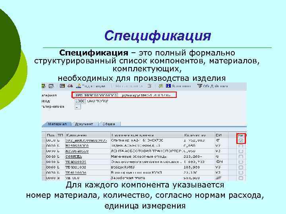Click the Подпозиции person icon in the toolbar
The image size is (286, 214).
(78, 86)
